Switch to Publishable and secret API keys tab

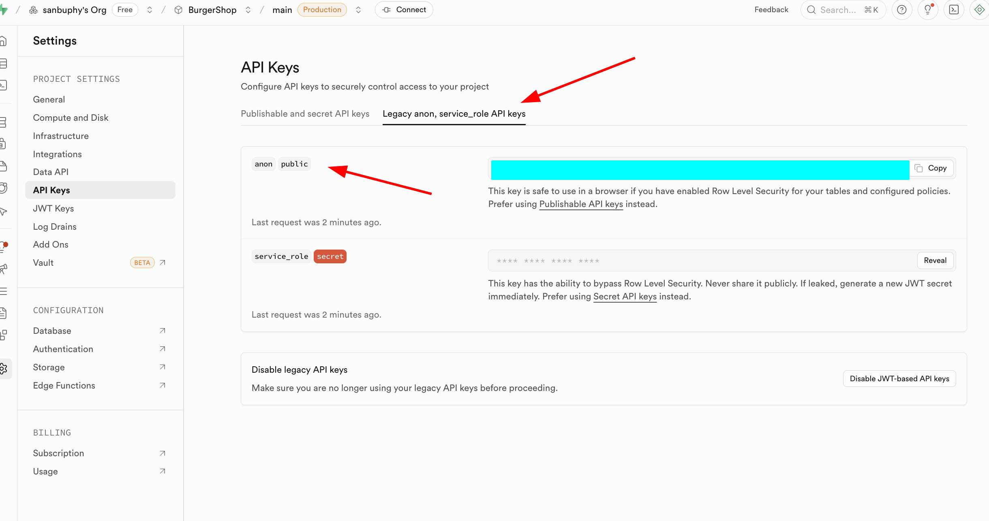[305, 114]
